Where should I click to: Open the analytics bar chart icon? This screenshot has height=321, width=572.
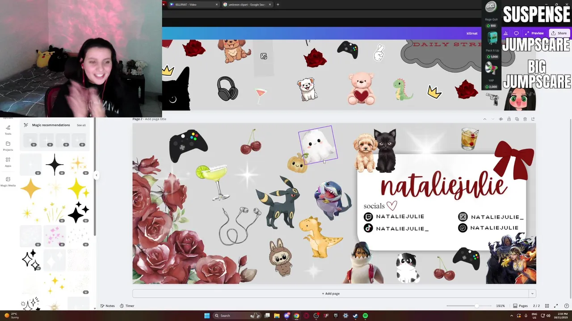(x=505, y=33)
